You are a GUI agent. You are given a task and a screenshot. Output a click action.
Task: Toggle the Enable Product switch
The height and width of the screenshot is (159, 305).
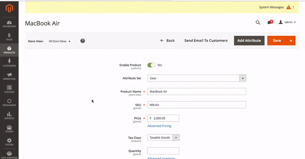(x=151, y=65)
